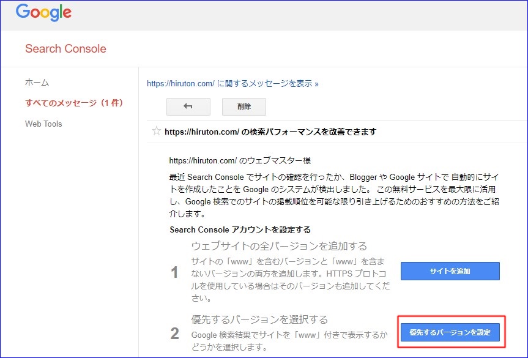
Task: Click greeting line のウェブマスター様
Action: tap(240, 161)
